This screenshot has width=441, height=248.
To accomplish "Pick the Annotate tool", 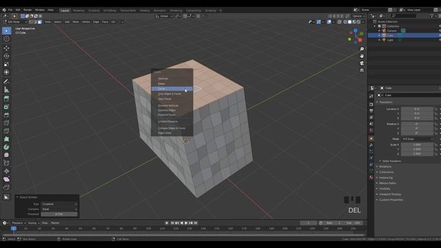I will coord(6,81).
